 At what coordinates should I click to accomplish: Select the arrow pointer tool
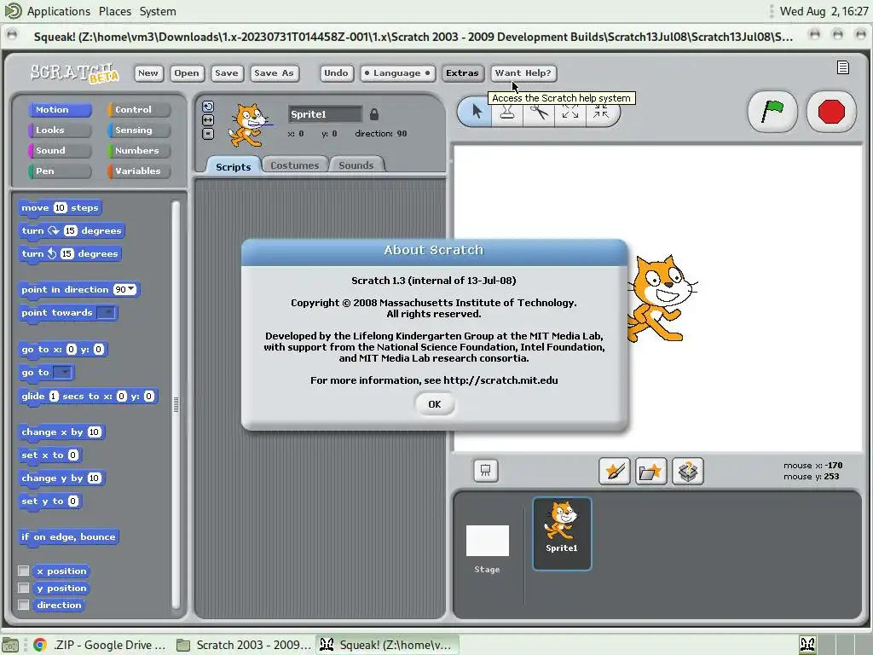pos(476,112)
